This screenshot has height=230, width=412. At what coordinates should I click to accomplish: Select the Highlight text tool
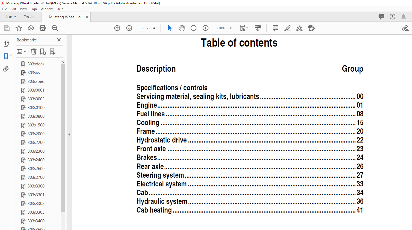coord(287,28)
